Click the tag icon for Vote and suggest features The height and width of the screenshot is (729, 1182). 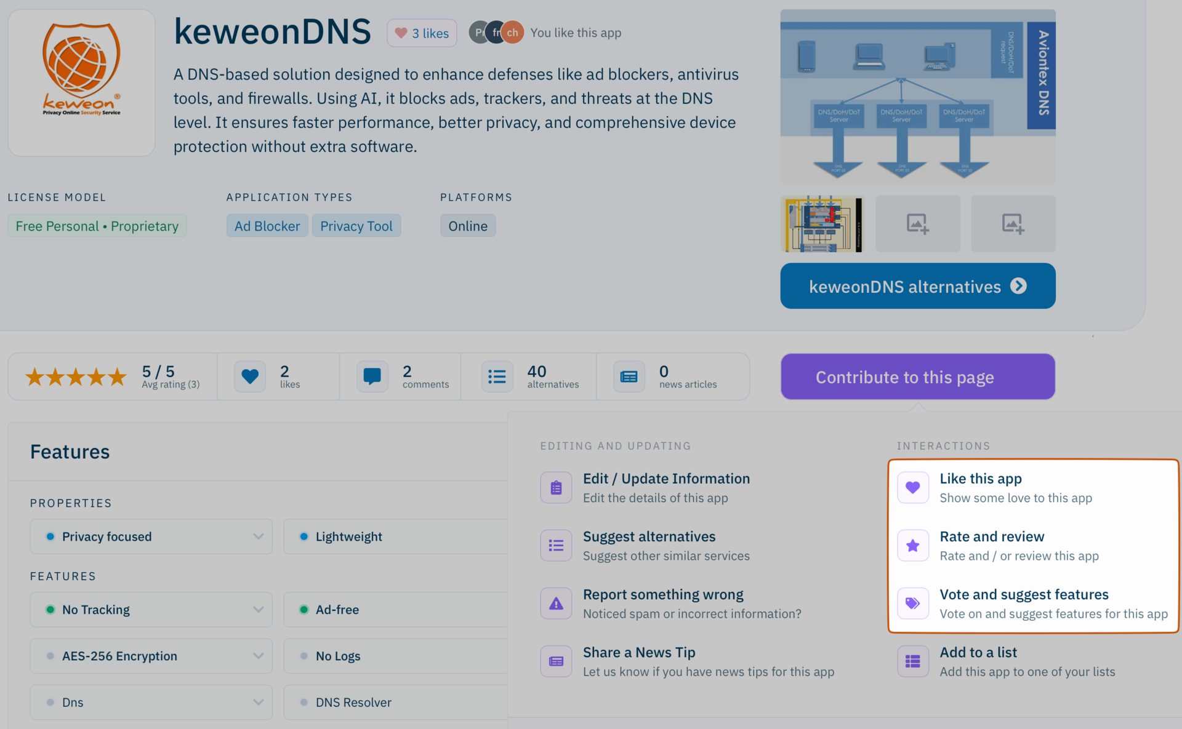tap(912, 604)
